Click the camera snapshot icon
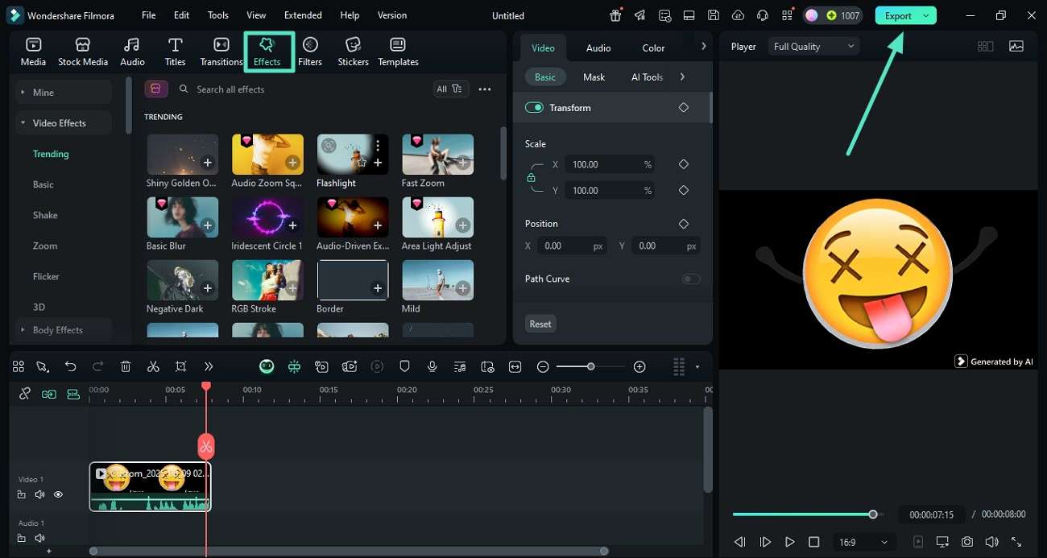The height and width of the screenshot is (558, 1047). (x=967, y=542)
